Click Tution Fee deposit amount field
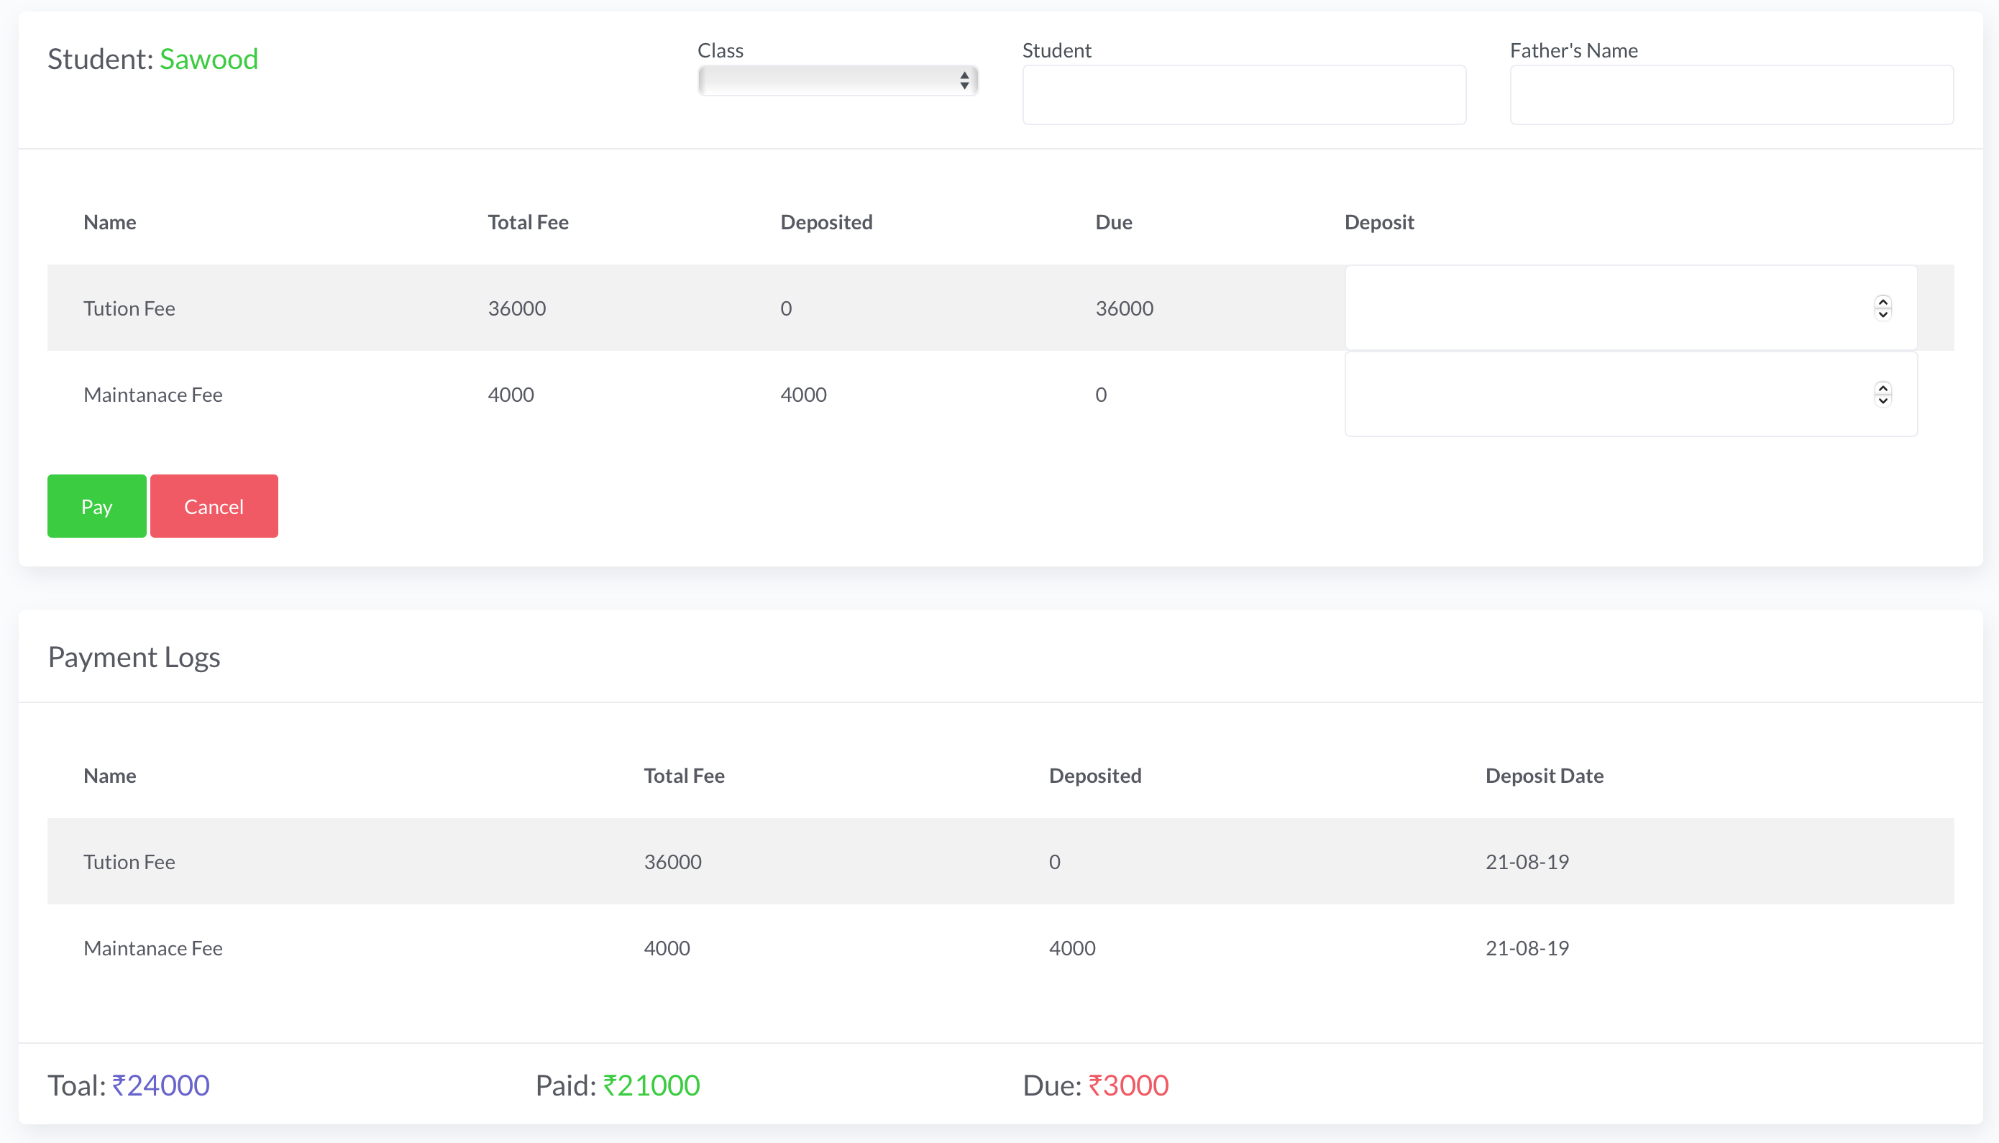1999x1143 pixels. (1601, 308)
